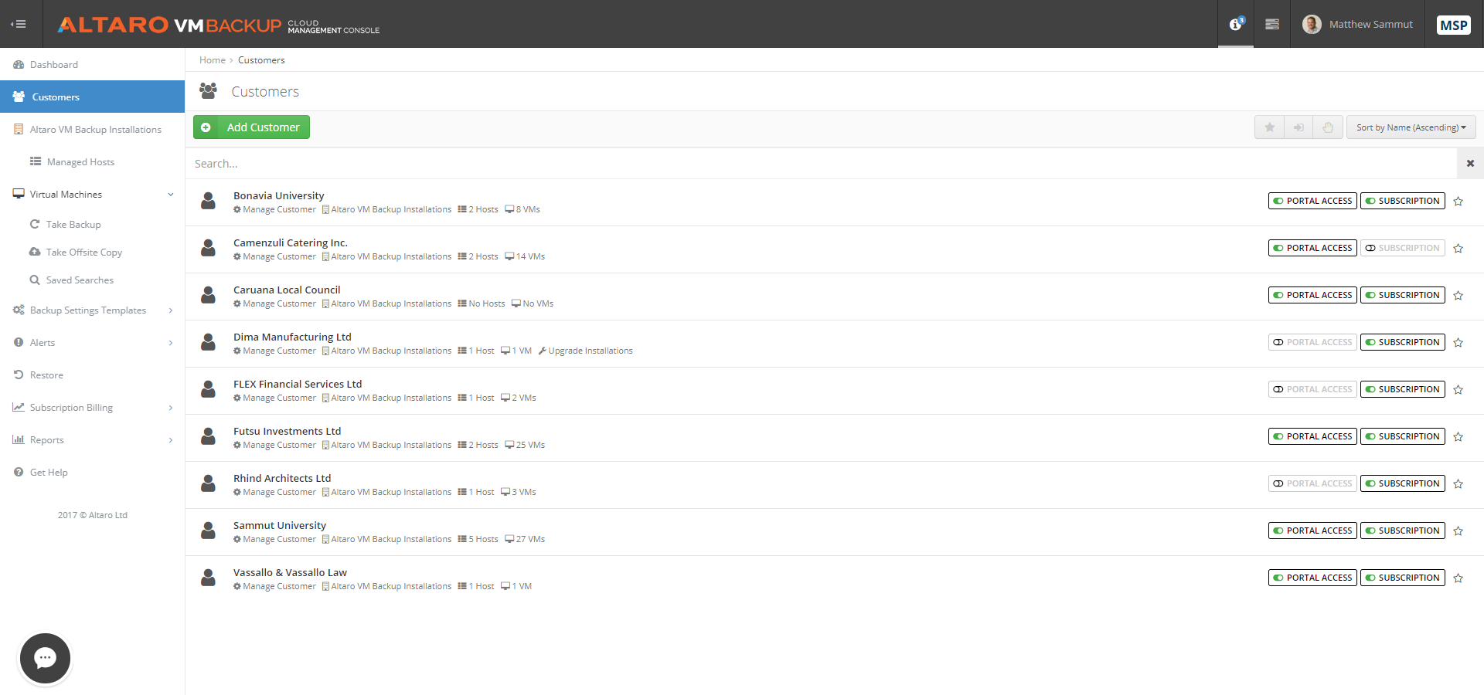Disable Subscription for Futsu Investments Ltd
Image resolution: width=1484 pixels, height=695 pixels.
tap(1402, 436)
